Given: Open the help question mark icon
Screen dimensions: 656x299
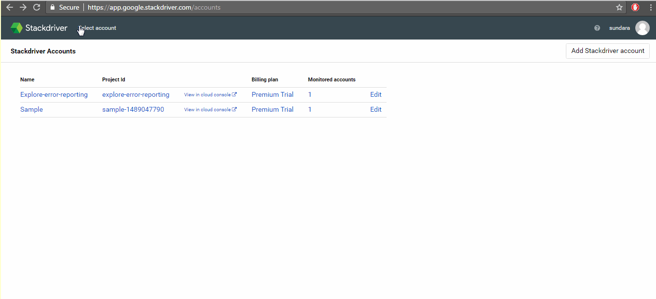Looking at the screenshot, I should point(597,28).
